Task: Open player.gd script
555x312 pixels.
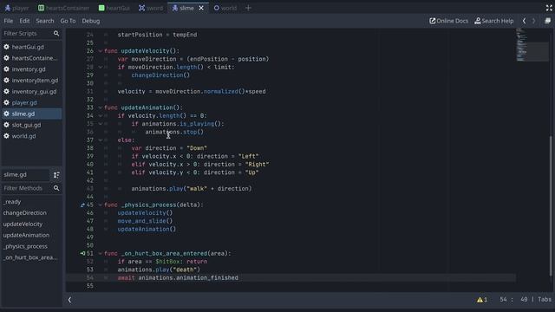Action: coord(24,102)
